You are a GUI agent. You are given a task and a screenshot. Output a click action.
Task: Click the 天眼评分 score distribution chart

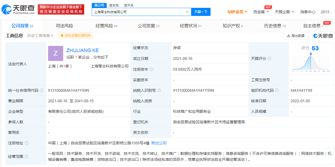tap(311, 63)
